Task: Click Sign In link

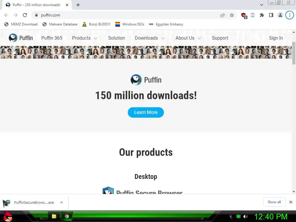Action: coord(276,38)
